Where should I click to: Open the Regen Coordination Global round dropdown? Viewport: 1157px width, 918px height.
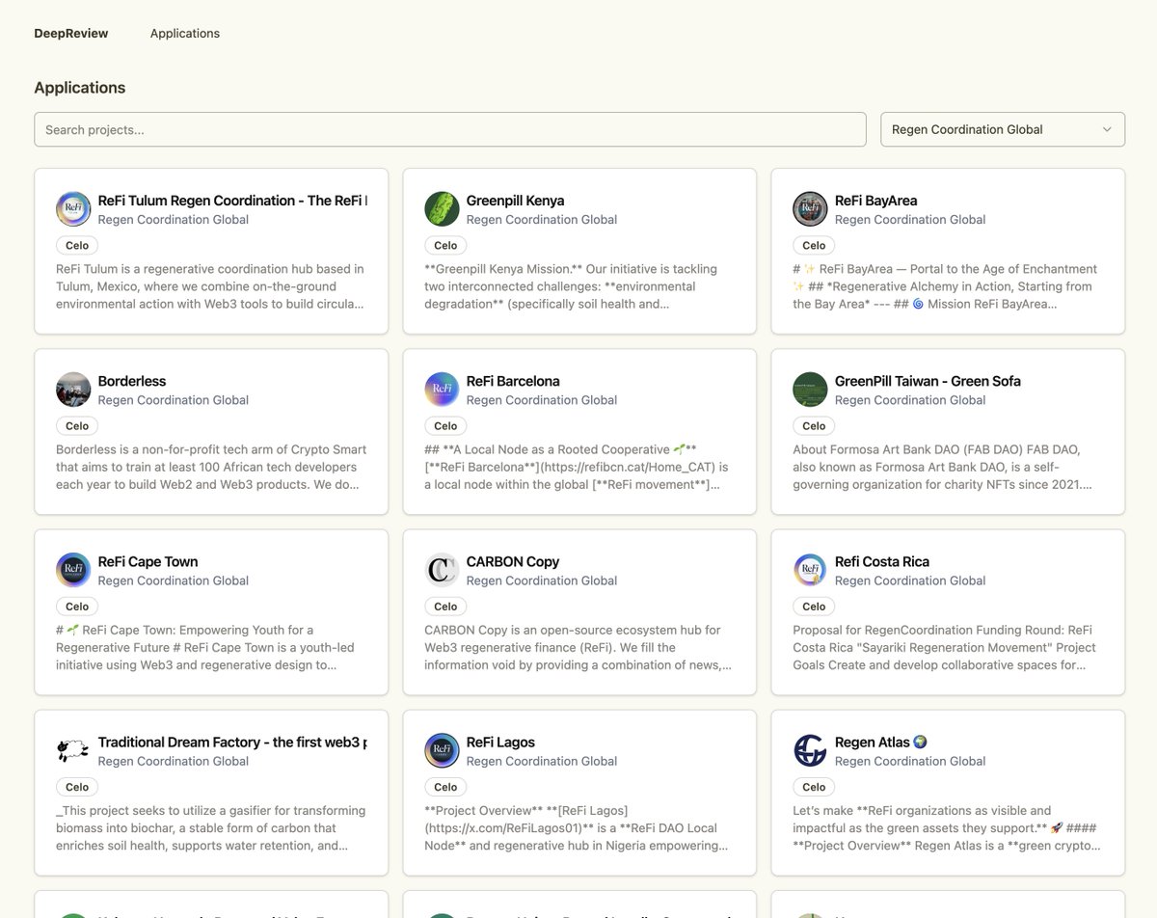pyautogui.click(x=1003, y=129)
